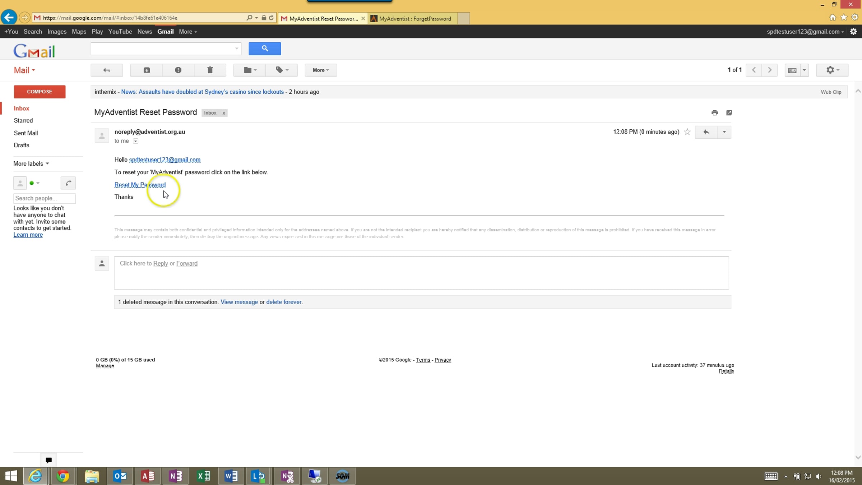Open the Move to folder menu
862x485 pixels.
250,70
